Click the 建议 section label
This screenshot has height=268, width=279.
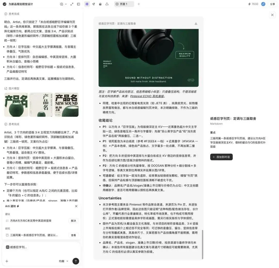point(8,214)
